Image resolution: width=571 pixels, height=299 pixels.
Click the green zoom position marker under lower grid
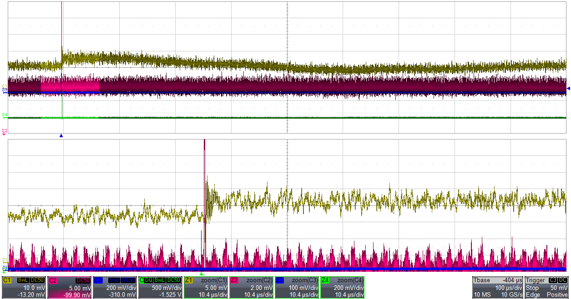[201, 274]
